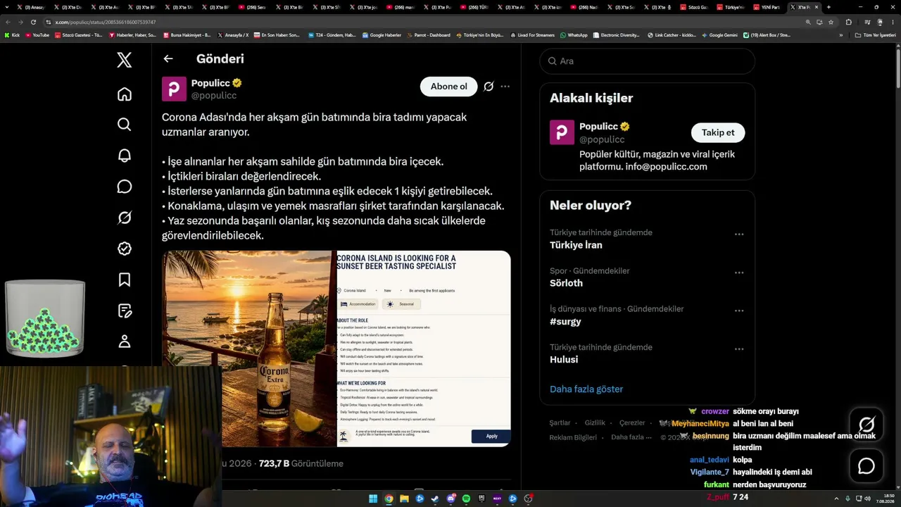Viewport: 901px width, 507px height.
Task: Open Bookmarks in the left sidebar
Action: 125,280
